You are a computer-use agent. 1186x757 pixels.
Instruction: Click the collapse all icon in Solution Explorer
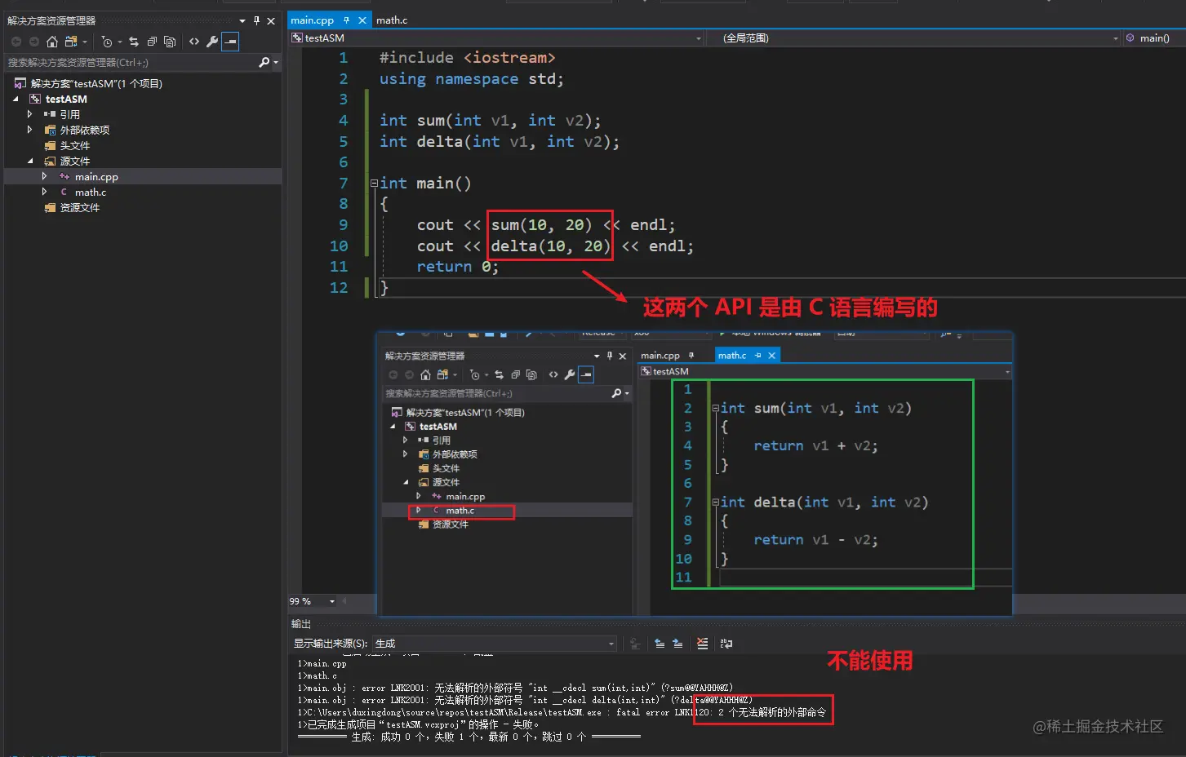point(152,42)
